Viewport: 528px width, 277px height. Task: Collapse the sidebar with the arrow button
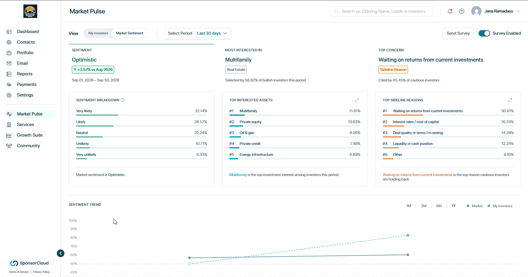61,253
